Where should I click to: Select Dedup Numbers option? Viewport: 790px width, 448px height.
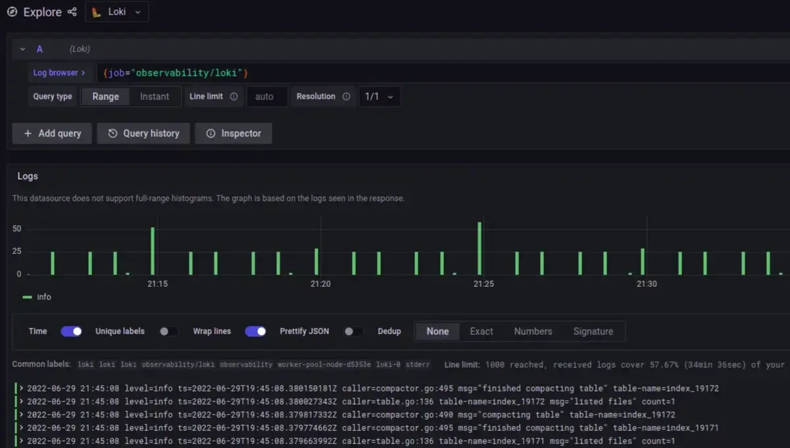(533, 332)
